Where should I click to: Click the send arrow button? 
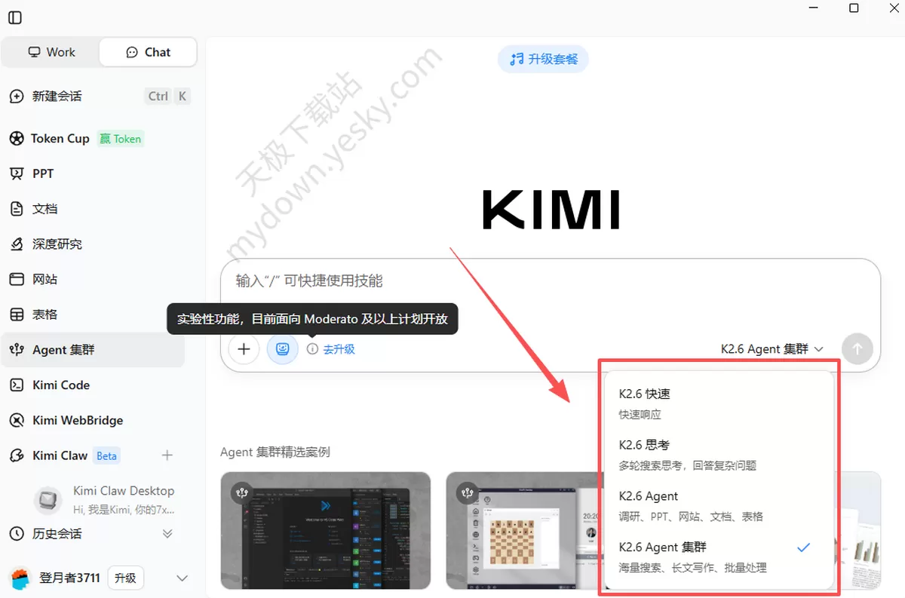point(857,349)
